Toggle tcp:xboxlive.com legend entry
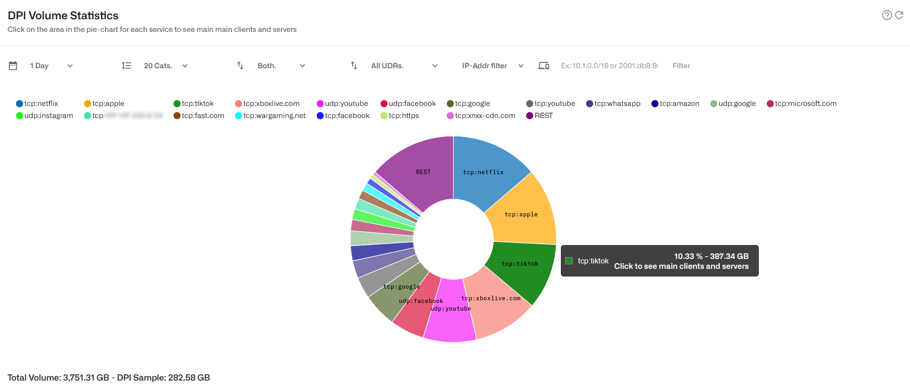This screenshot has height=390, width=910. 267,103
